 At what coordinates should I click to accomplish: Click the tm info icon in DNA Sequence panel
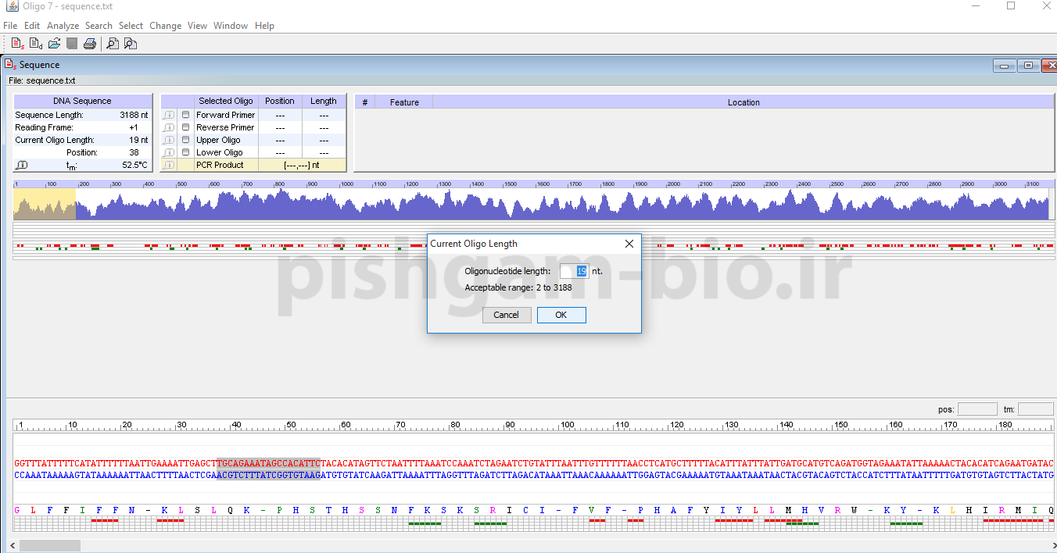point(22,165)
